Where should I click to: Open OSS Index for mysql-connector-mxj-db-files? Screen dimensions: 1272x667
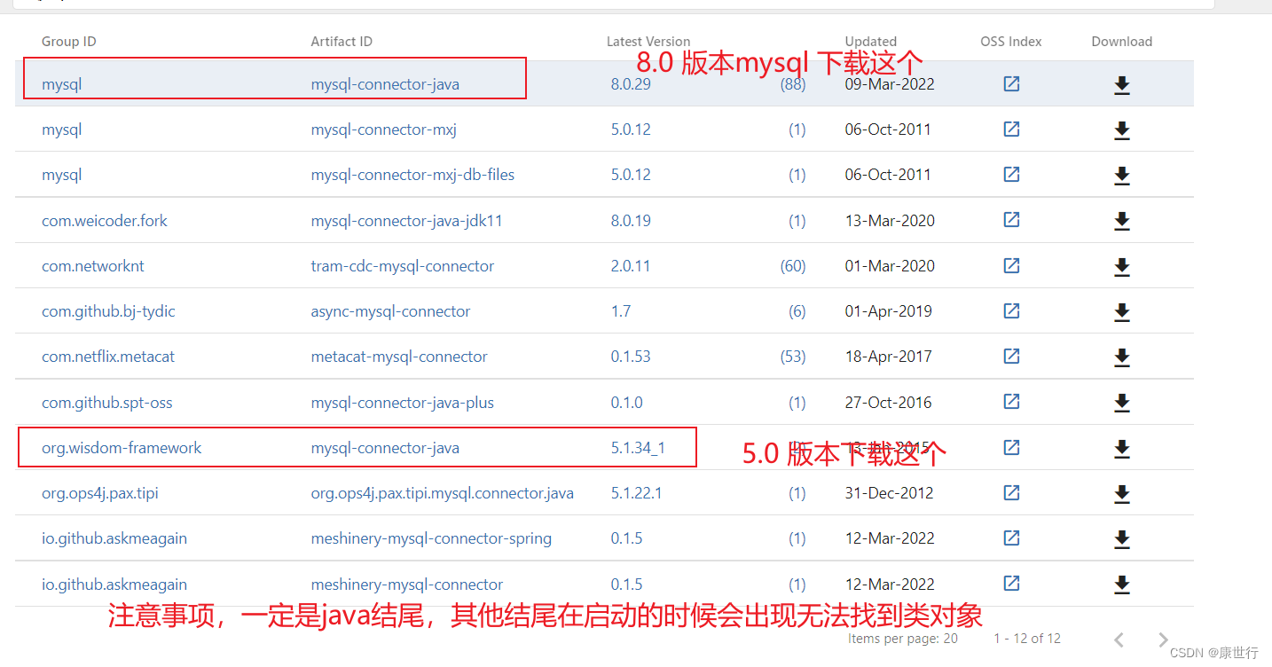(x=1011, y=175)
